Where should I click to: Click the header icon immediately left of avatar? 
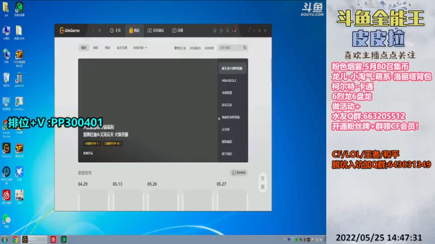227,30
